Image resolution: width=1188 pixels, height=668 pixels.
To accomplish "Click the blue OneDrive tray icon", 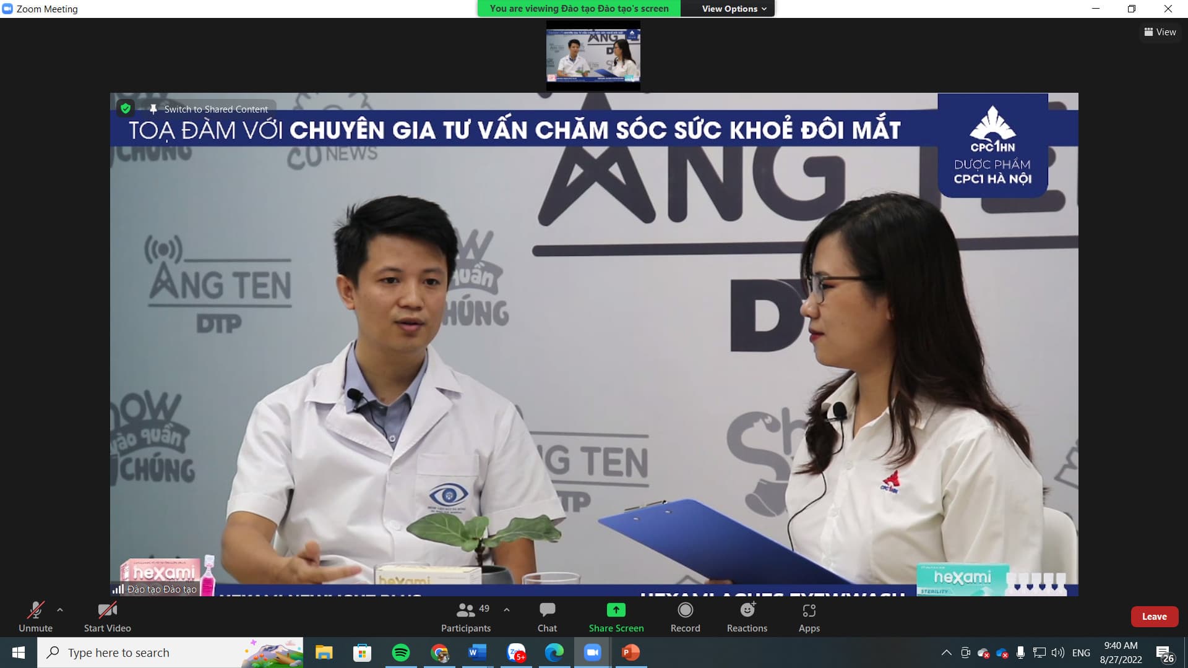I will (1002, 653).
